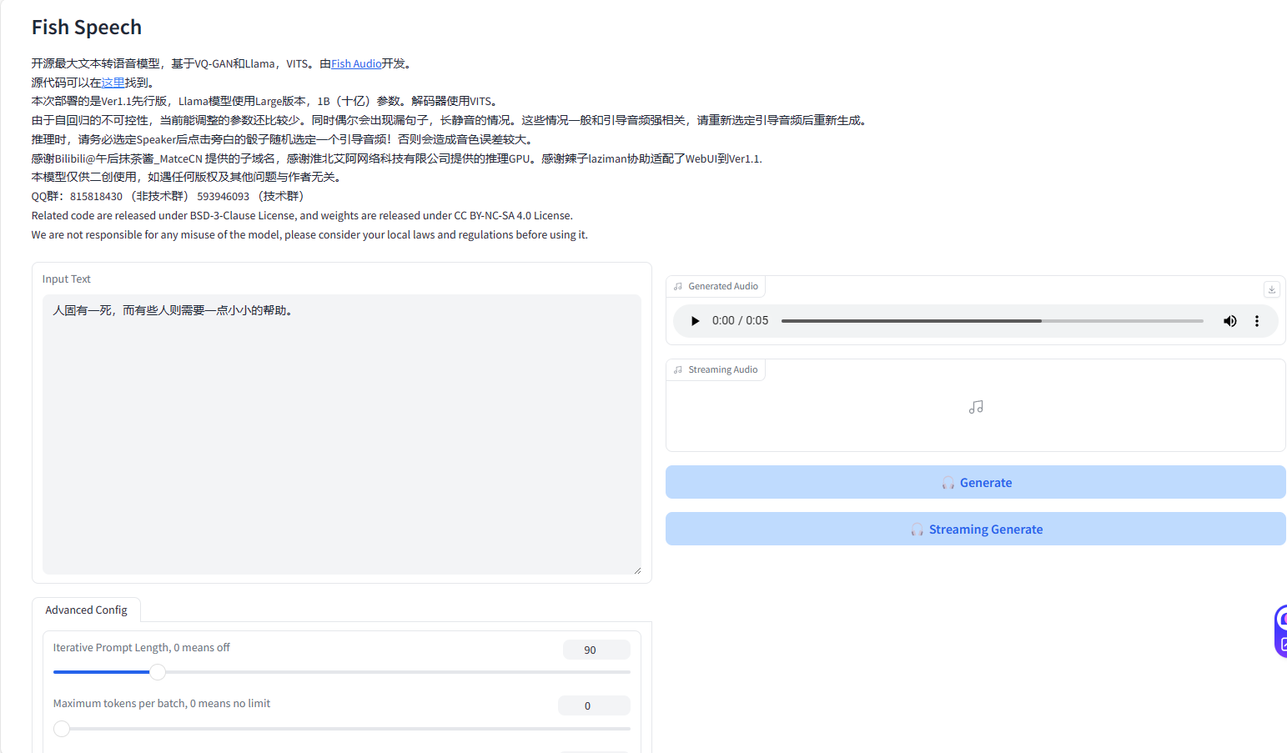The image size is (1287, 753).
Task: Switch to the Advanced Config tab
Action: pos(86,610)
